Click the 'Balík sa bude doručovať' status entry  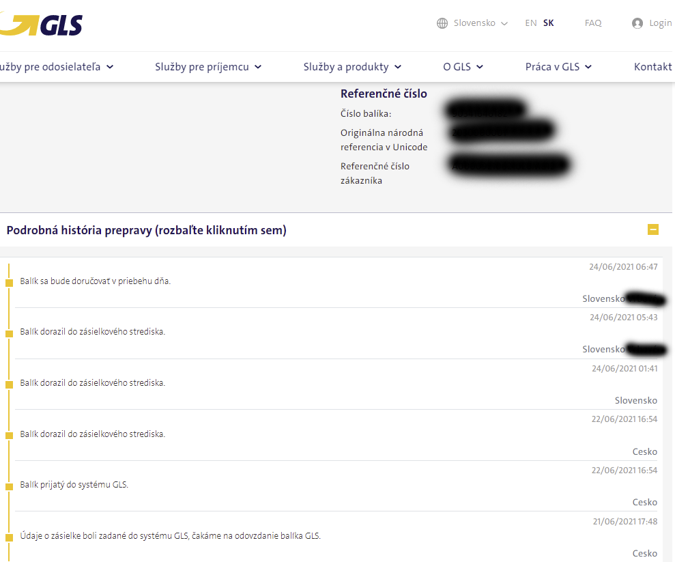(96, 281)
